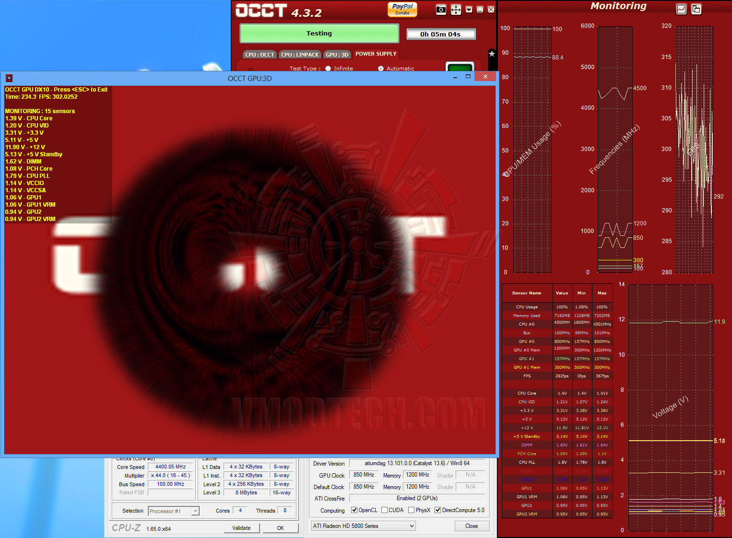Click the Level 3 cache value 8 MBytes

pyautogui.click(x=246, y=492)
